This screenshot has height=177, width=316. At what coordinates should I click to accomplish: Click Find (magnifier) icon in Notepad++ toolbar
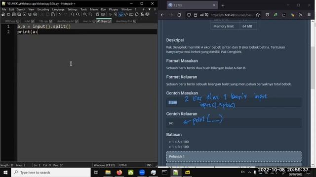(x=73, y=14)
